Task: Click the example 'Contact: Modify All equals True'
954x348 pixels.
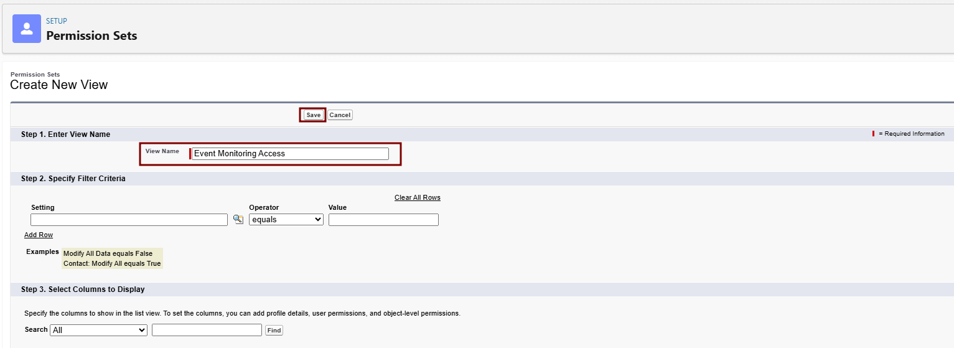Action: click(112, 264)
